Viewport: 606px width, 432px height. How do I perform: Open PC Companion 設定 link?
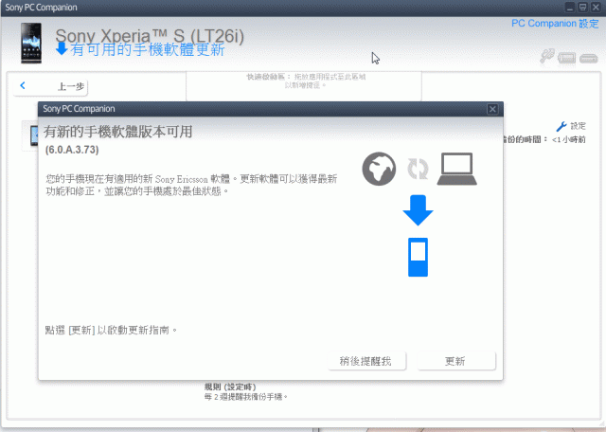click(x=555, y=23)
